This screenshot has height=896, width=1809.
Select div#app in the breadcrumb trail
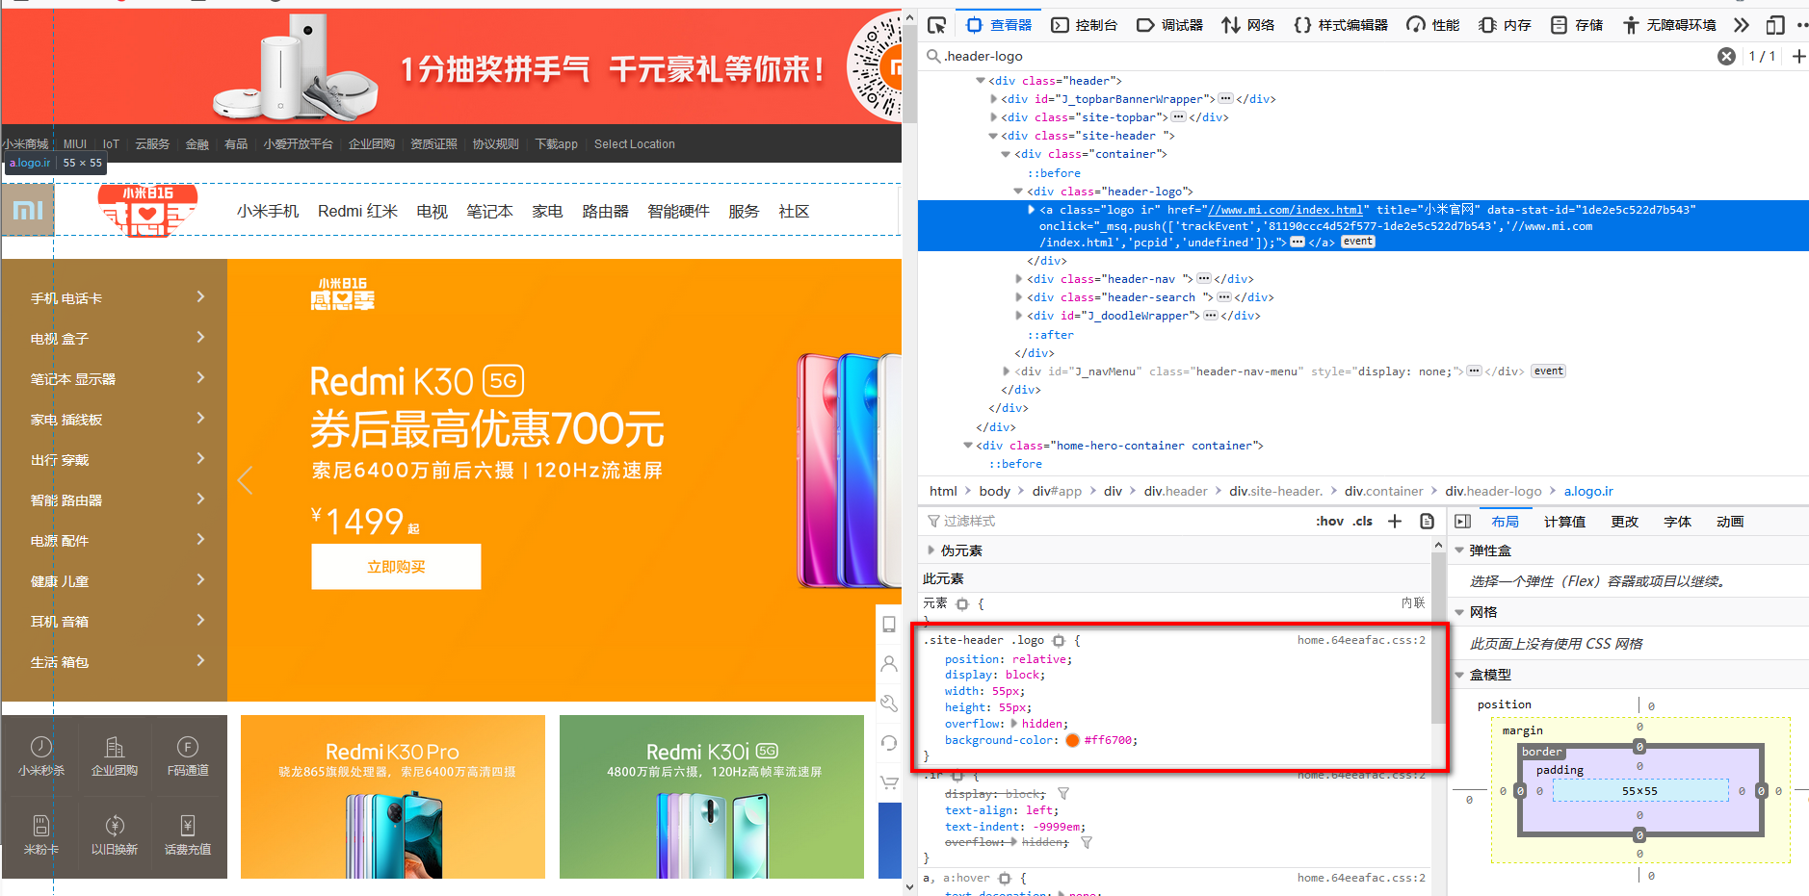pyautogui.click(x=1057, y=491)
